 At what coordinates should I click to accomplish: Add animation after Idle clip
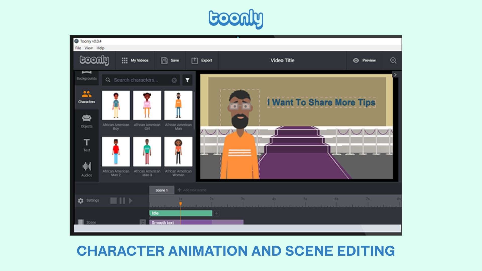pos(216,213)
